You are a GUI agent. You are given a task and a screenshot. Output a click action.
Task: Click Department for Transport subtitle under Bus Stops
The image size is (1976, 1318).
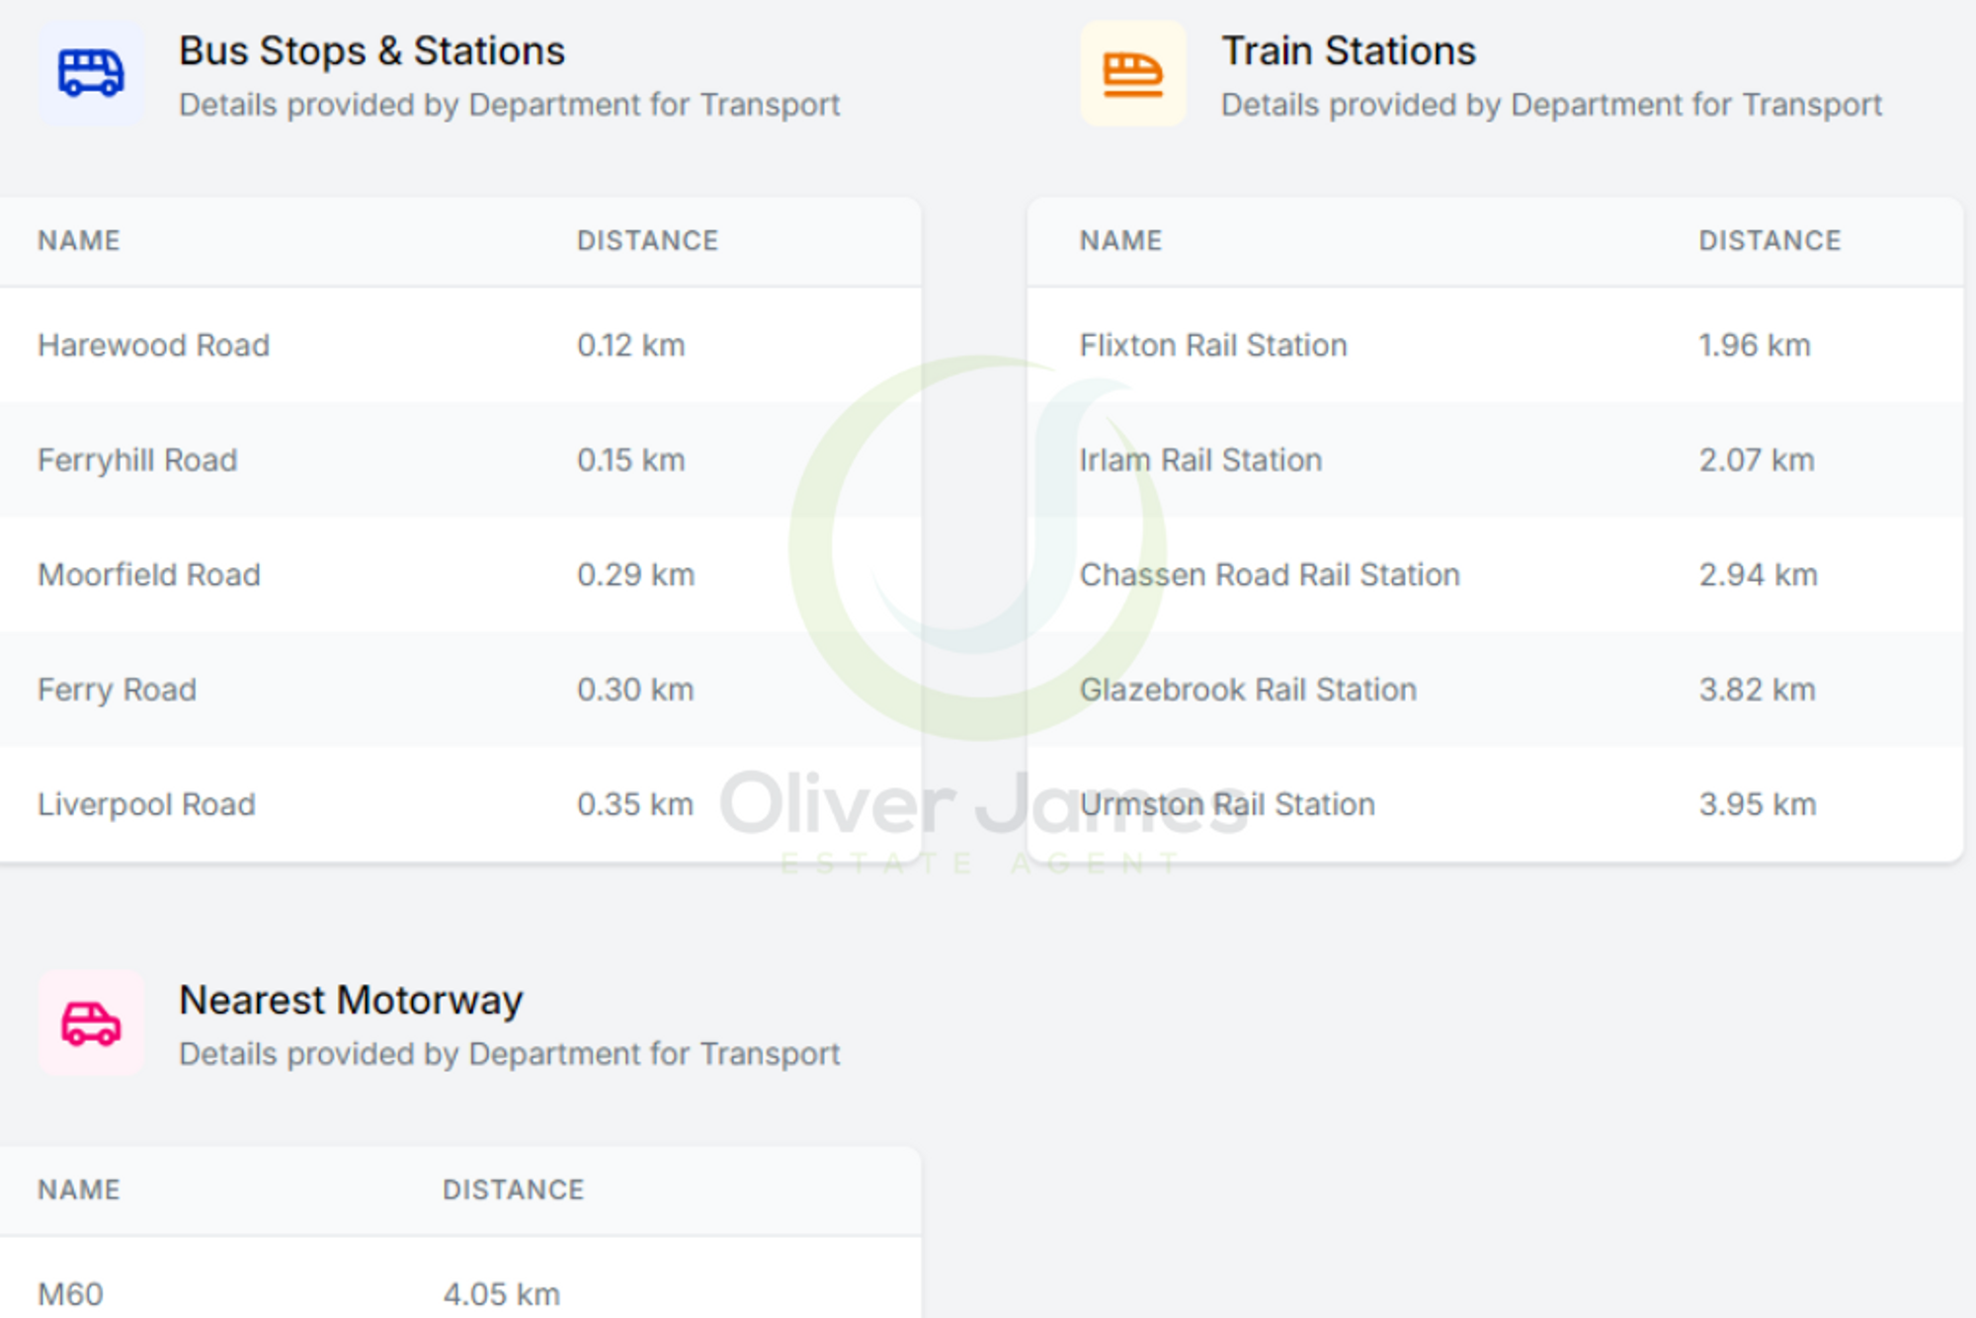(x=510, y=105)
